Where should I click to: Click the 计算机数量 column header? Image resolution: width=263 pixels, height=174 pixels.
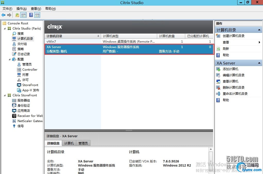[x=171, y=36]
